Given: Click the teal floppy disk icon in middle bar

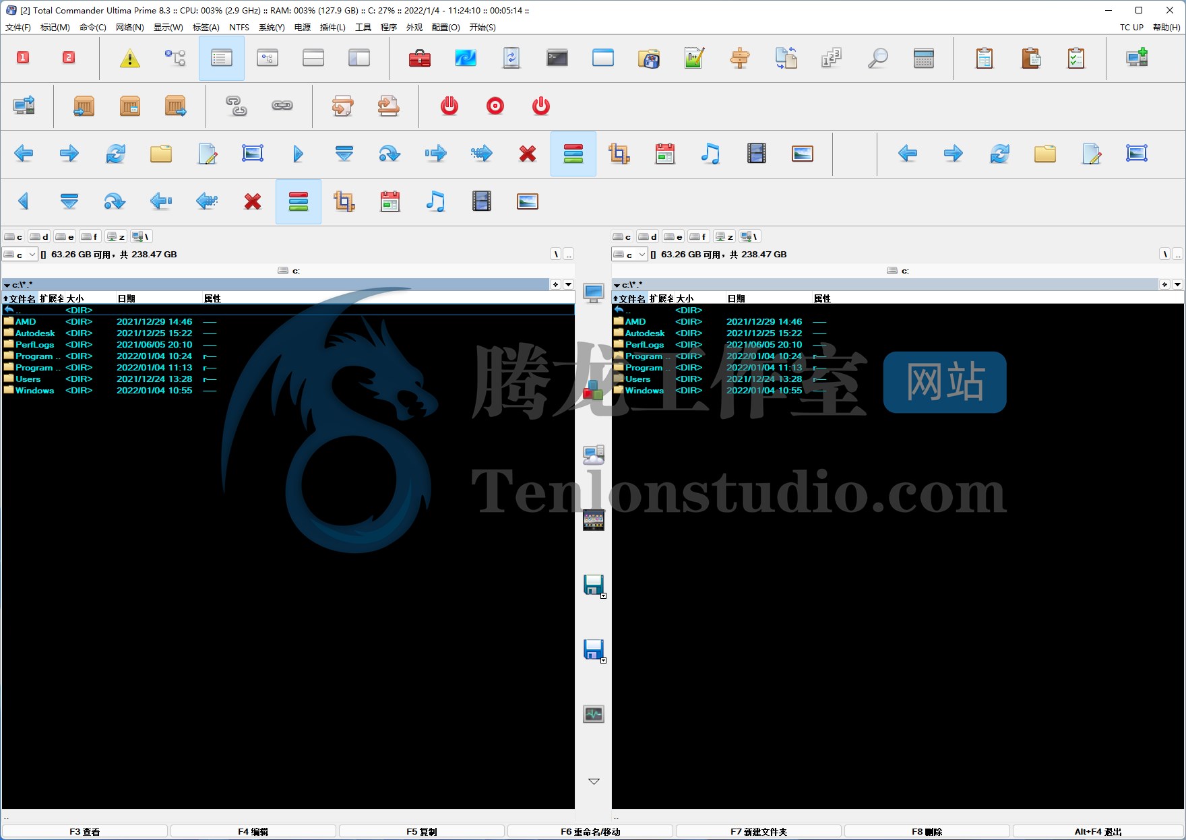Looking at the screenshot, I should click(593, 585).
